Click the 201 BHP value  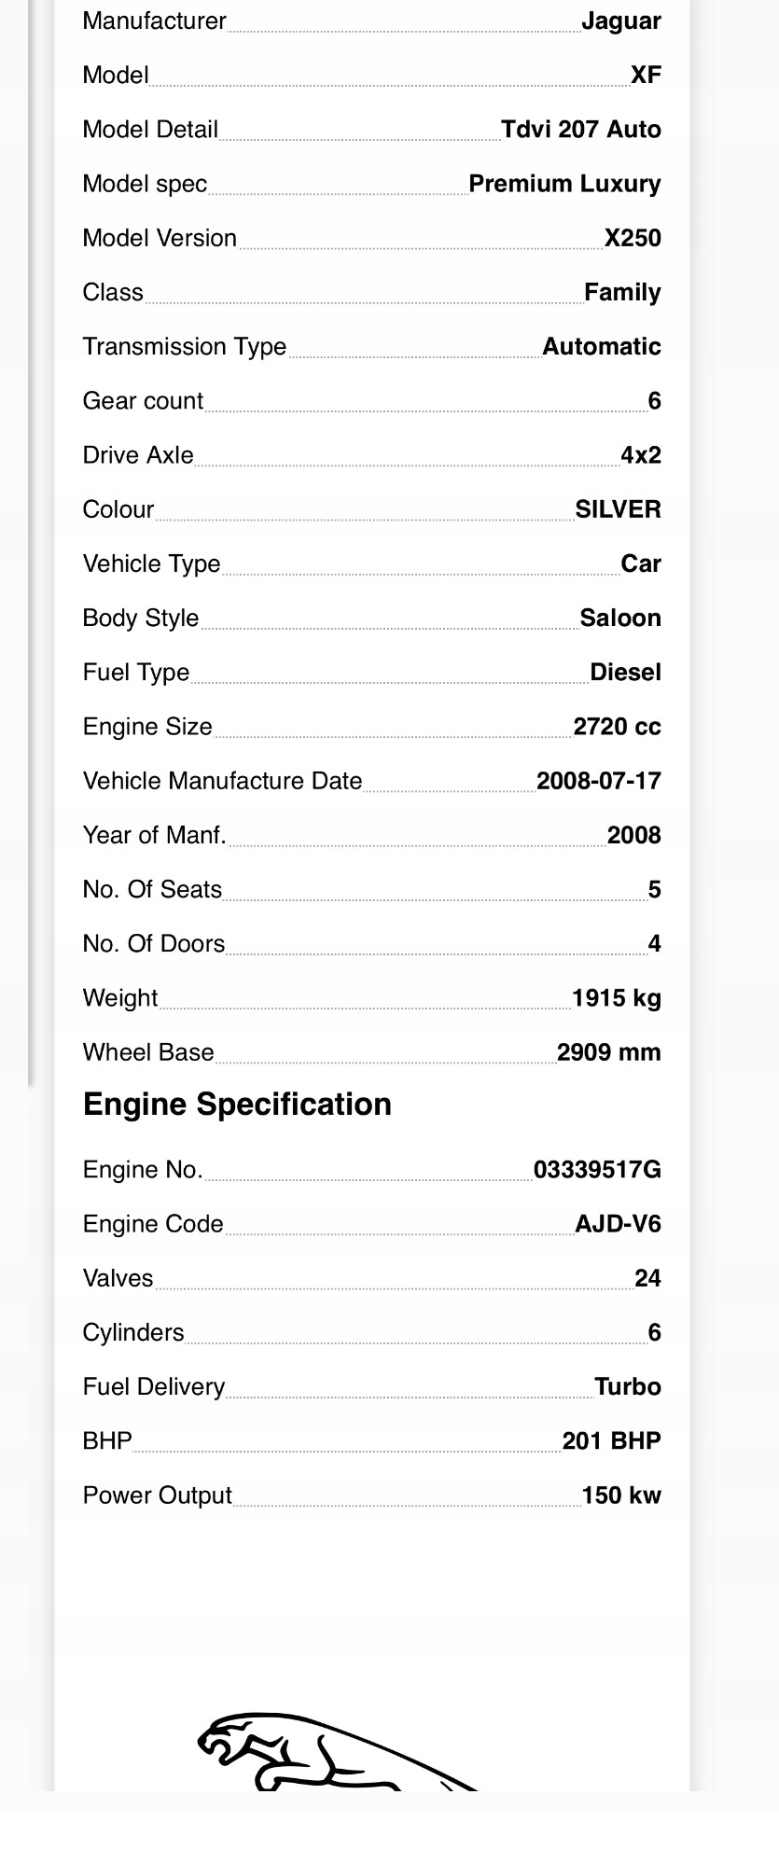(612, 1441)
